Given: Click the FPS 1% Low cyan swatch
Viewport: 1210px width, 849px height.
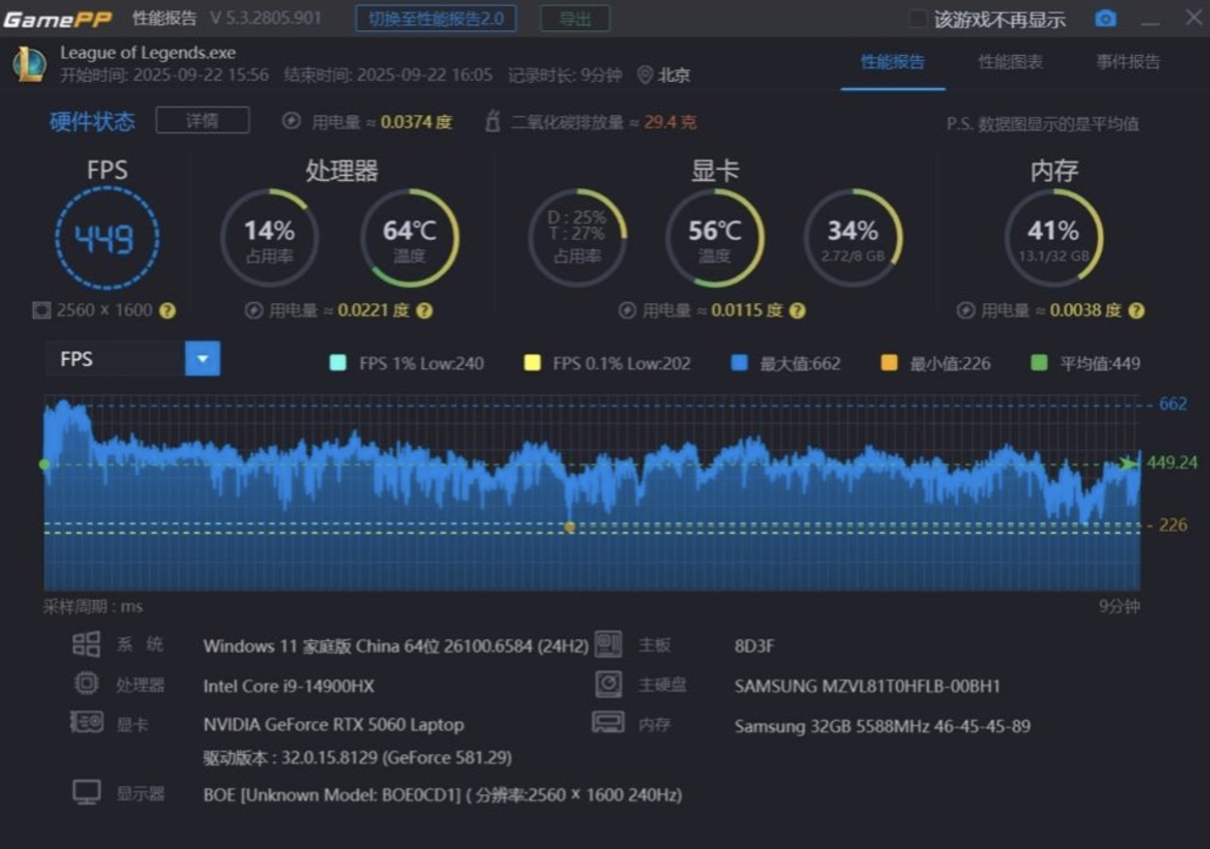Looking at the screenshot, I should pos(337,363).
